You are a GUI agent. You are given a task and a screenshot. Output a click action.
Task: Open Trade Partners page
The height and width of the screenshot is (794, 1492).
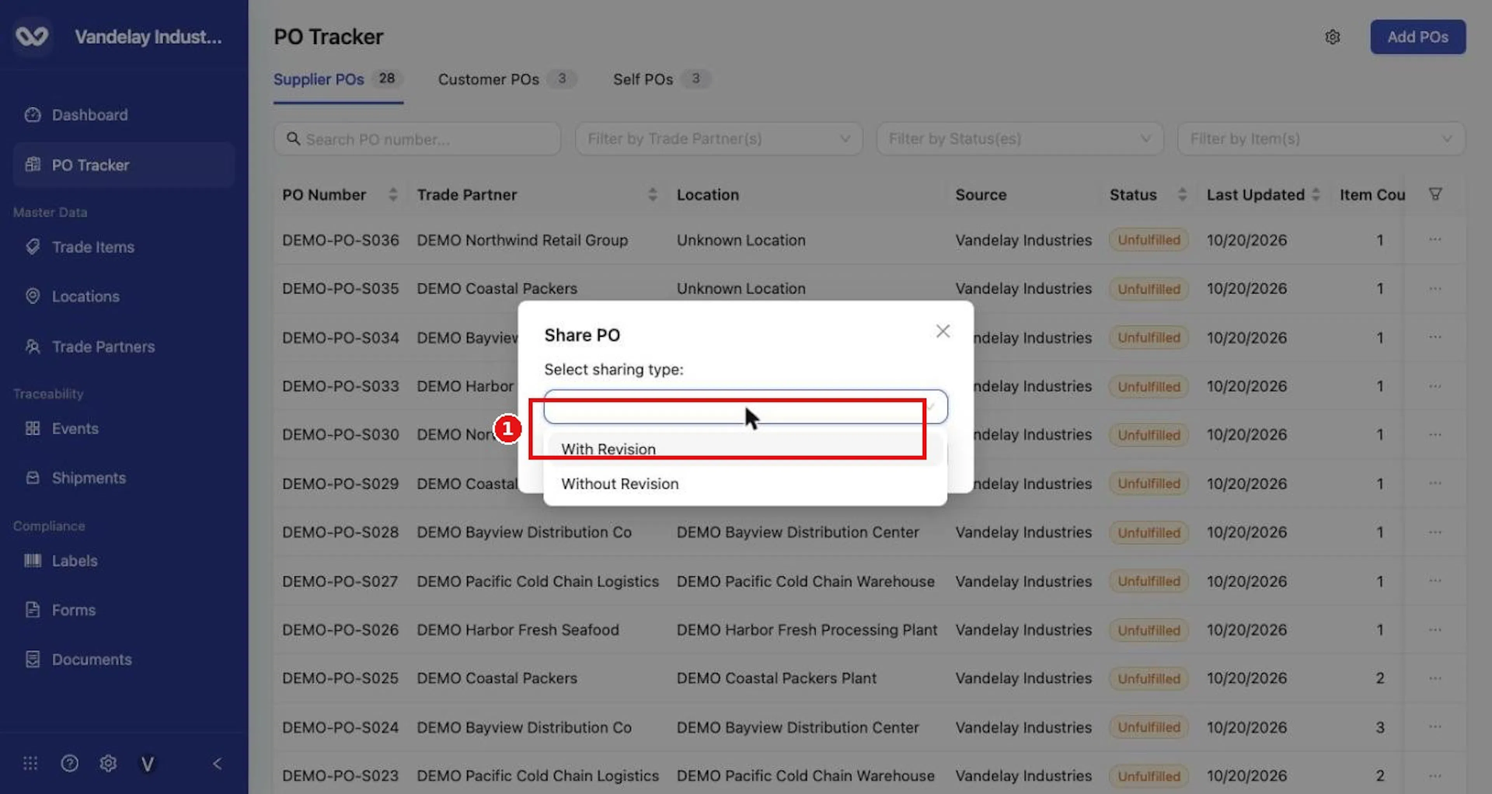103,347
